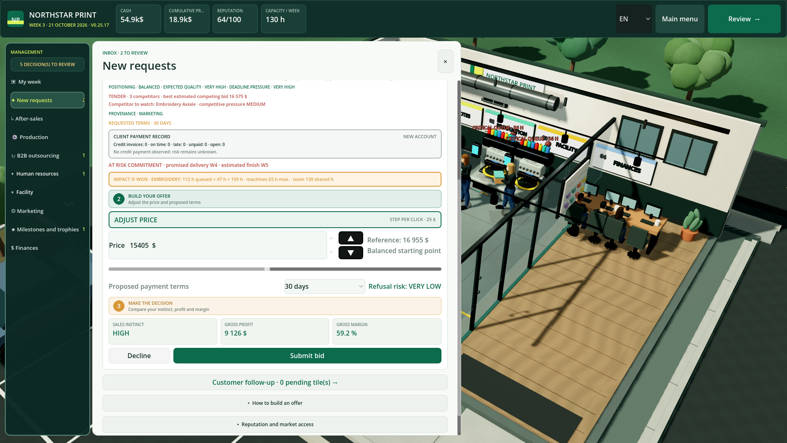Submit the bid

point(307,356)
